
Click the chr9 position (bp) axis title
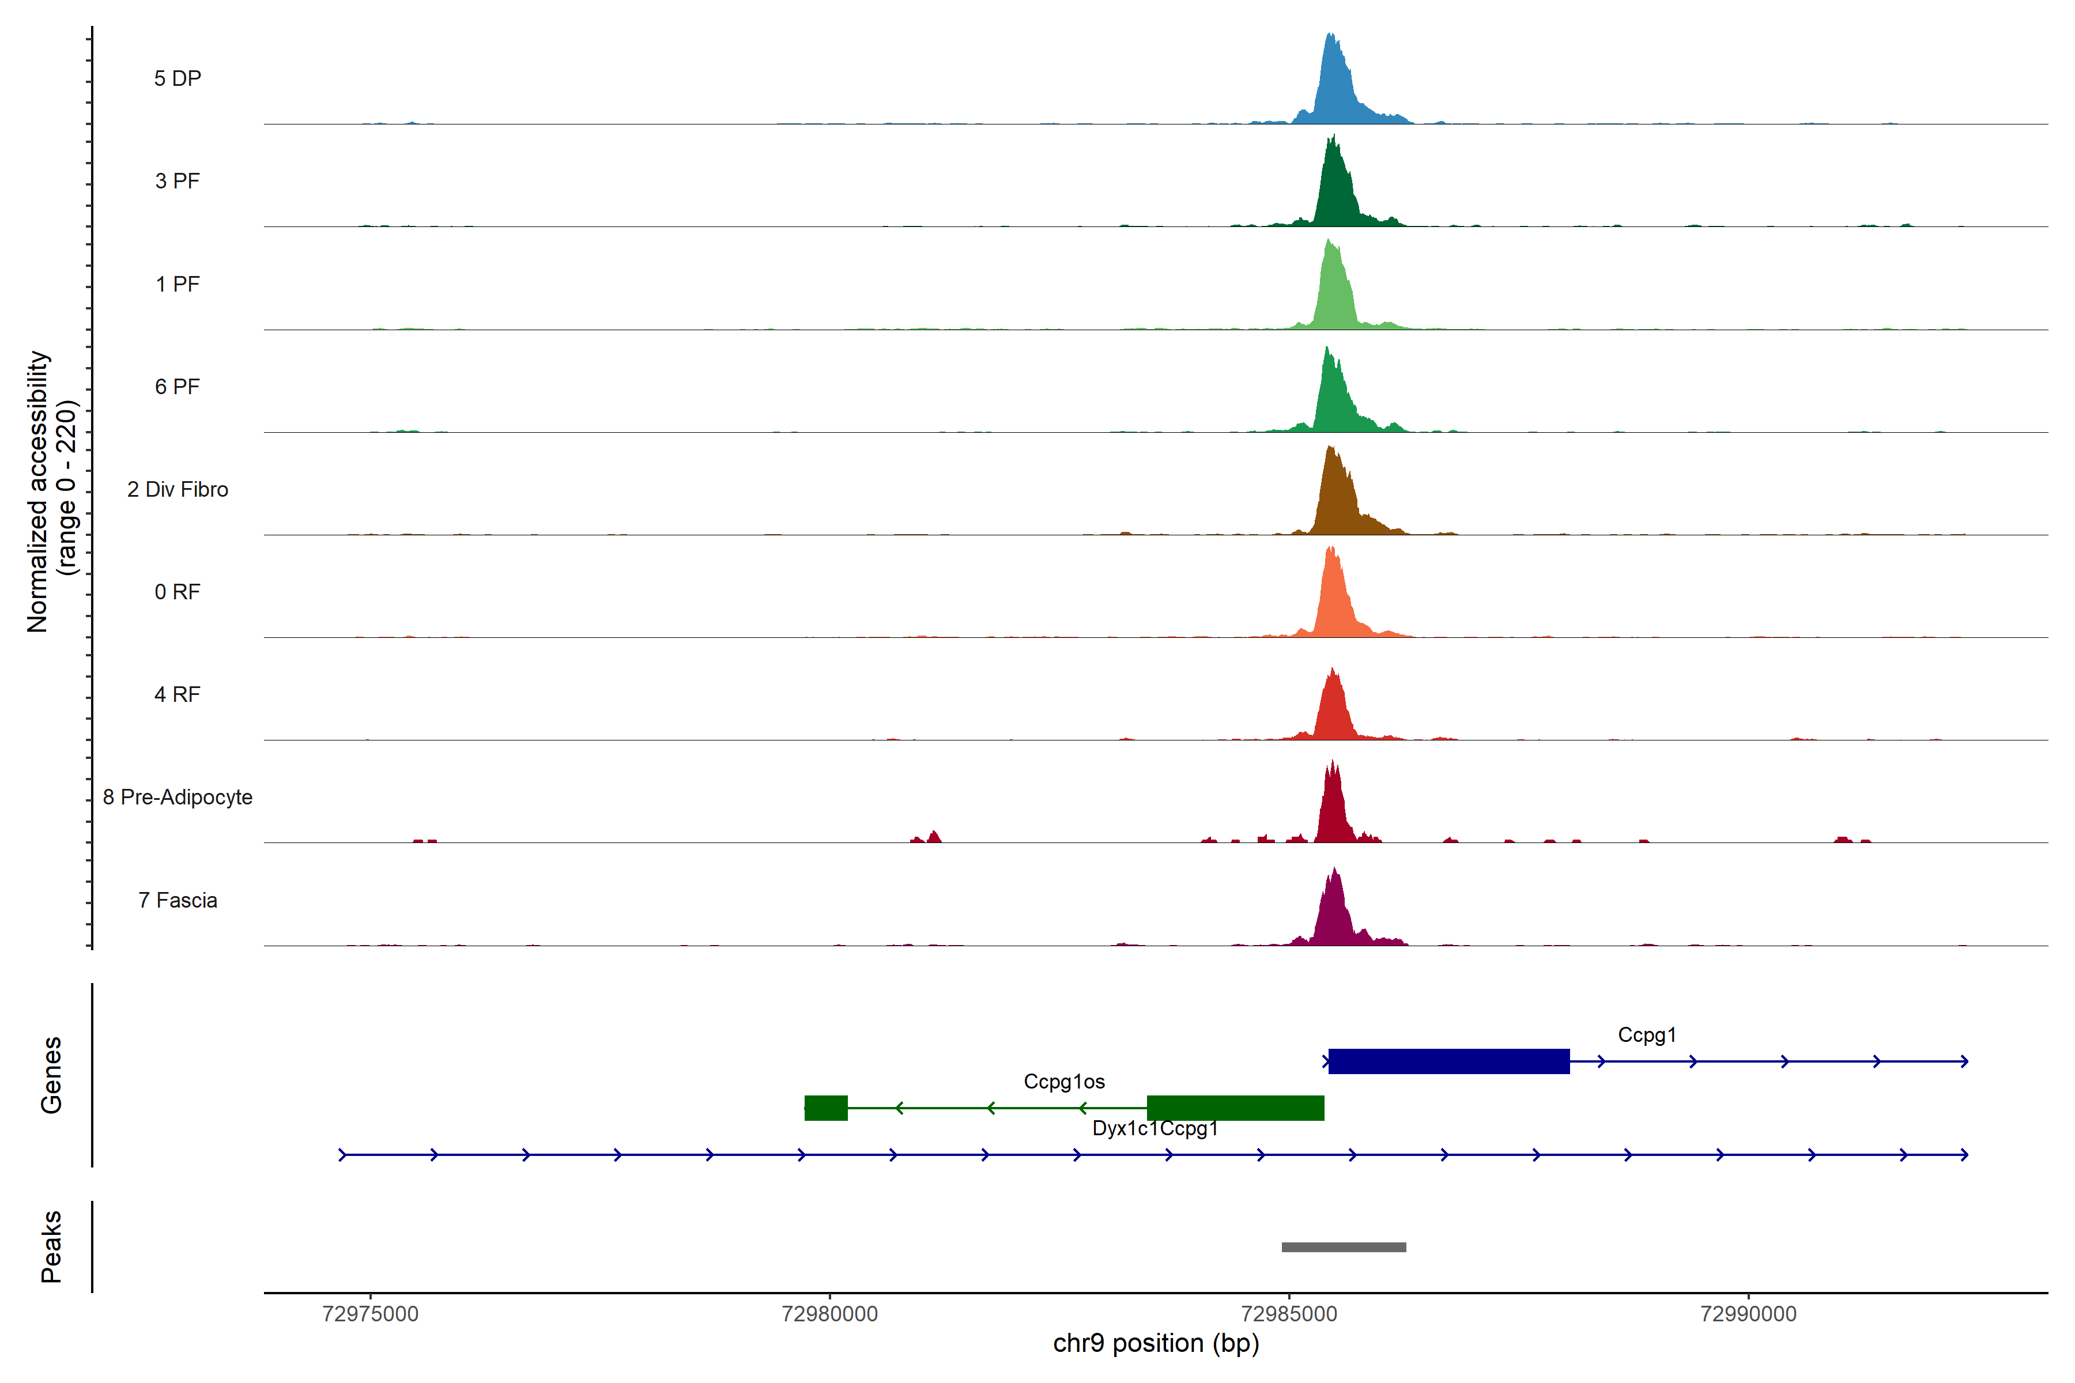1156,1343
